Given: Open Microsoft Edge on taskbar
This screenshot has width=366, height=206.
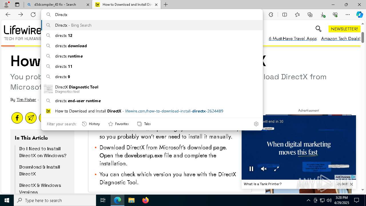Looking at the screenshot, I should tap(118, 200).
